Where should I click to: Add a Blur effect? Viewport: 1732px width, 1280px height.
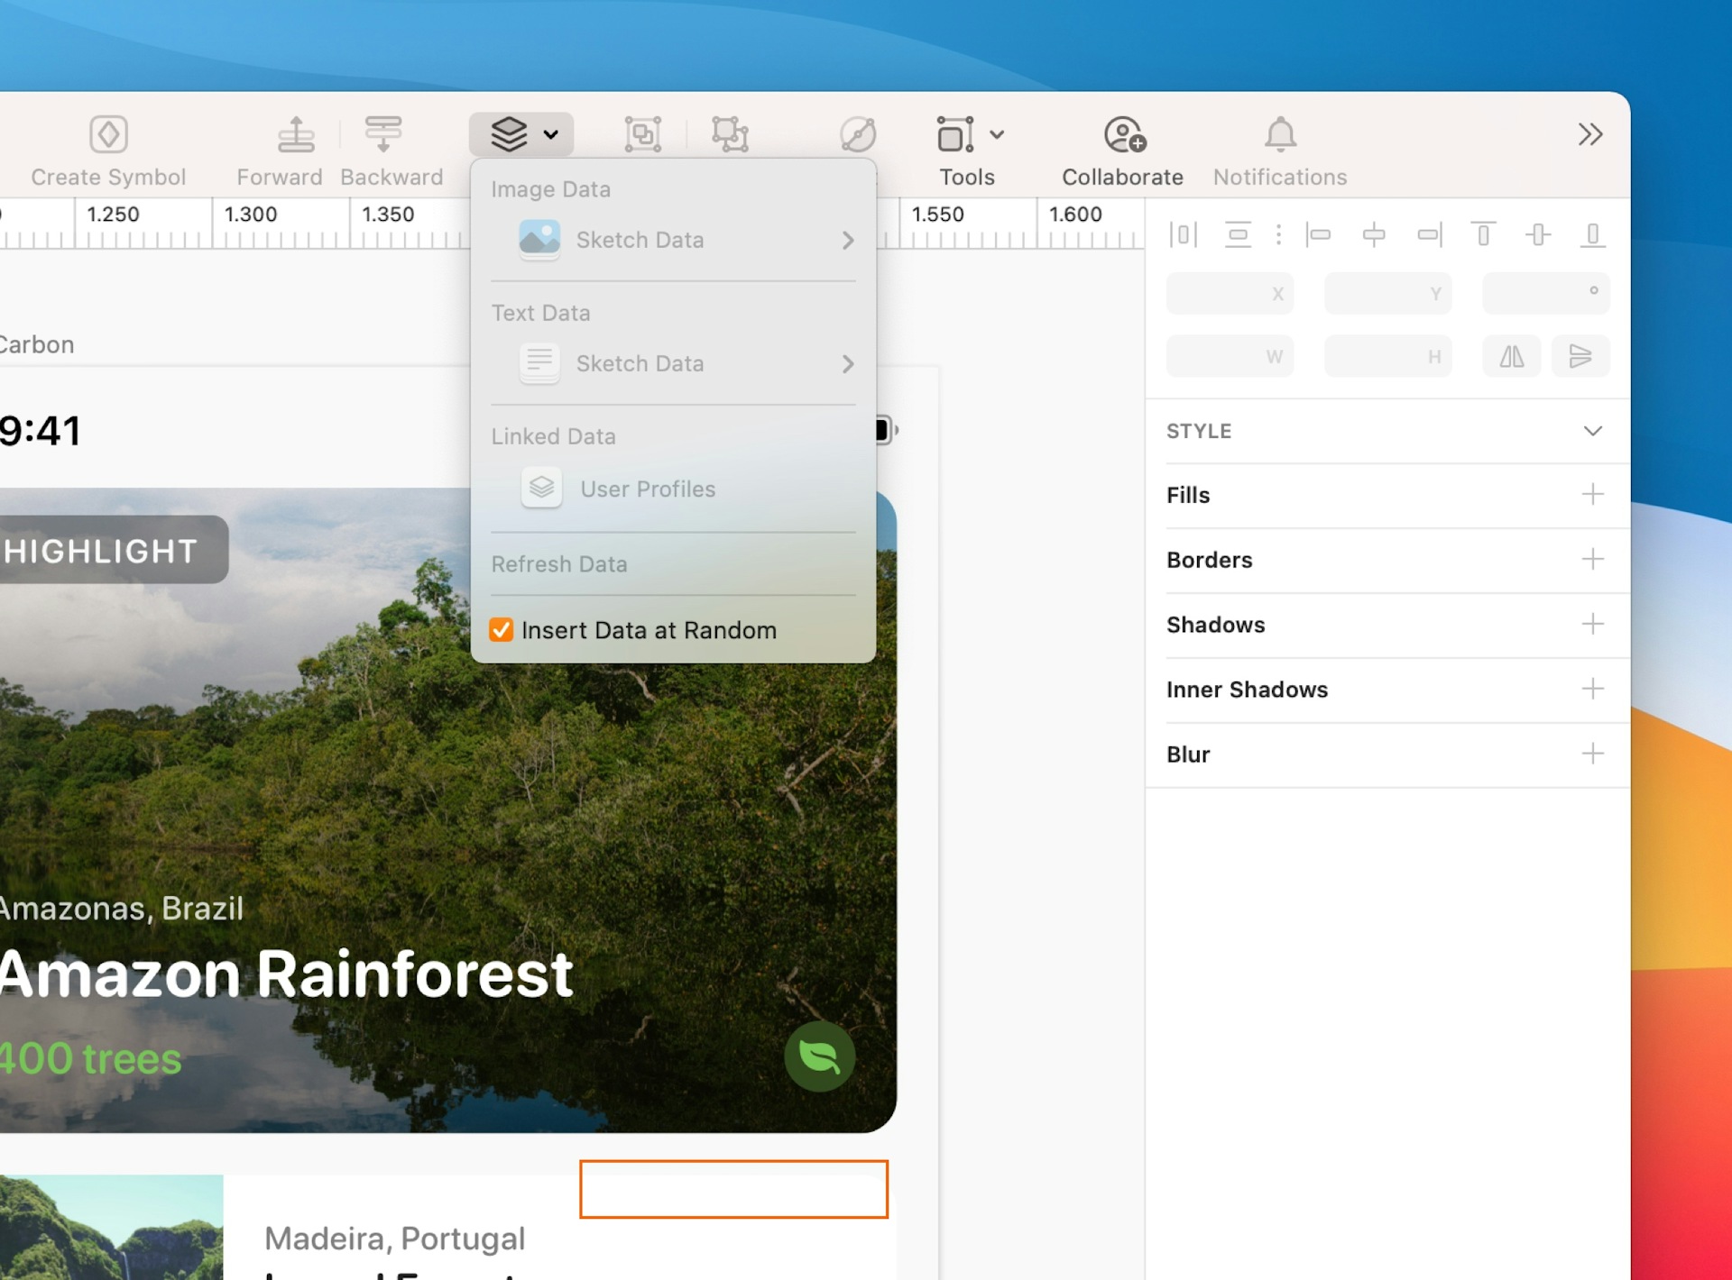click(1595, 754)
